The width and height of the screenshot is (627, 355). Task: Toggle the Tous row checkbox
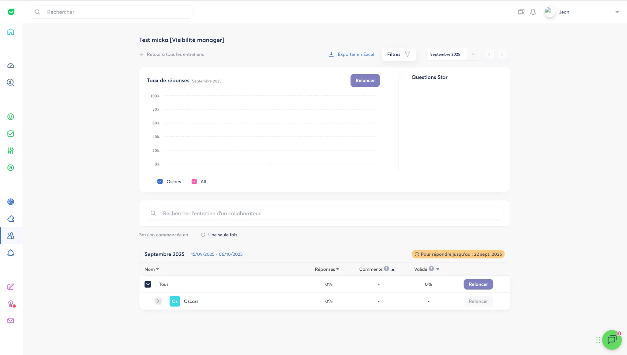pyautogui.click(x=148, y=284)
